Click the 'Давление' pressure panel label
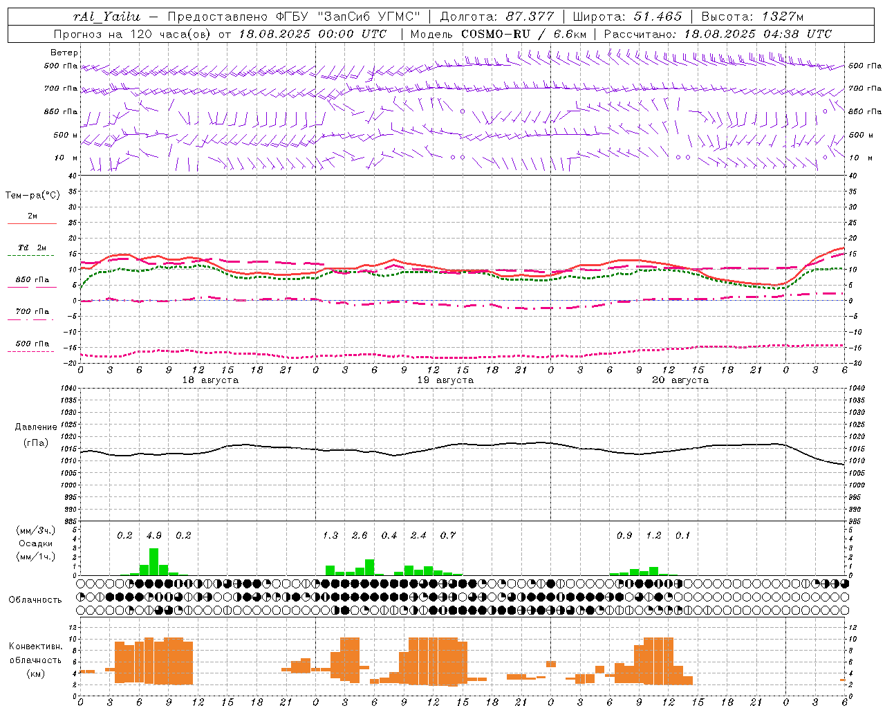 [x=36, y=427]
